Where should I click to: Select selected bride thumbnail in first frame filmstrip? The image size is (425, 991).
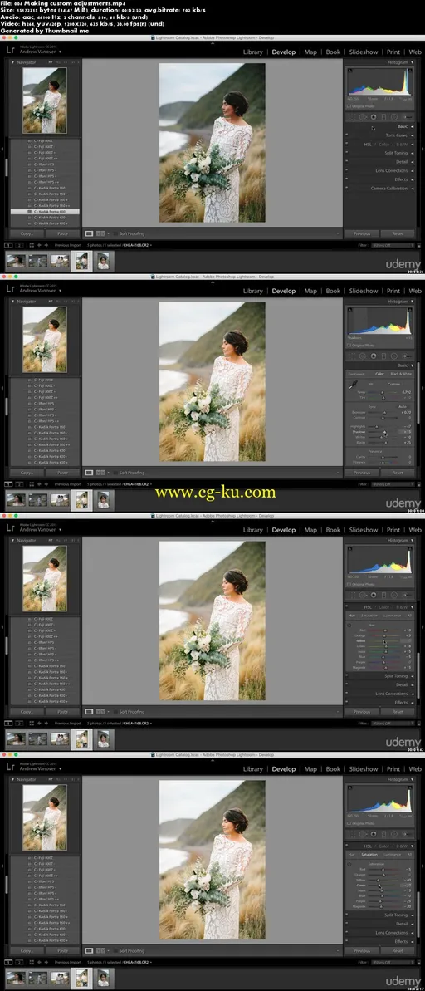tap(82, 260)
